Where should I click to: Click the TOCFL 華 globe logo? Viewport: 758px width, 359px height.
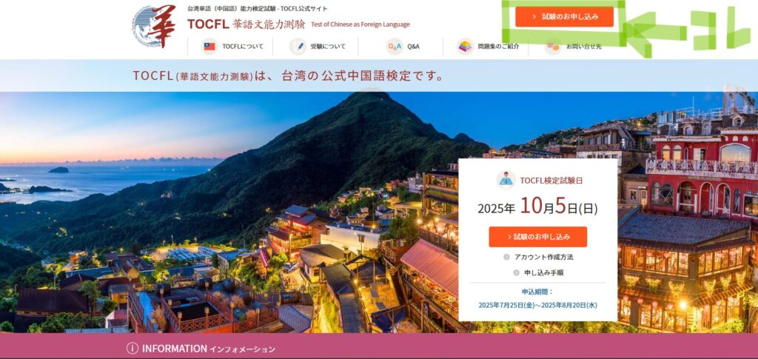(x=154, y=27)
